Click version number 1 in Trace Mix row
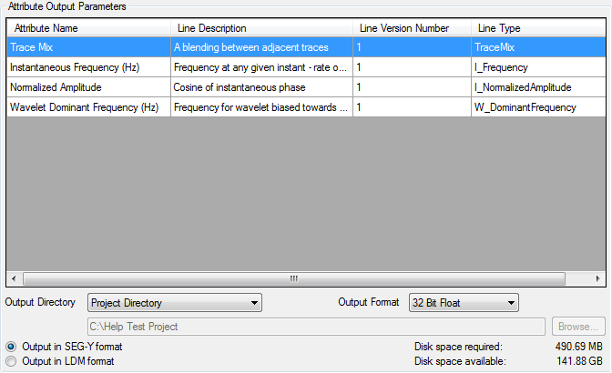 tap(412, 47)
